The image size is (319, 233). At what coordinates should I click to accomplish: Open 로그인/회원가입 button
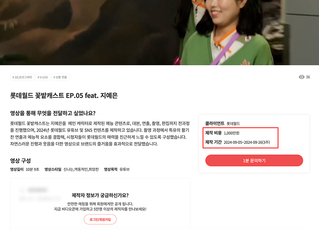[100, 219]
